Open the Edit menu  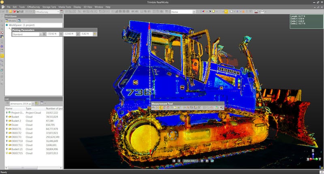(x=15, y=7)
